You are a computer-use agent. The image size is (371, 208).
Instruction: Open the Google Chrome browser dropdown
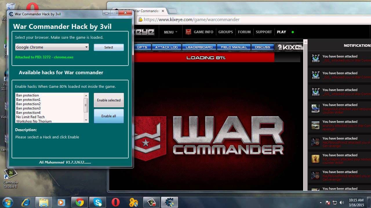coord(52,47)
